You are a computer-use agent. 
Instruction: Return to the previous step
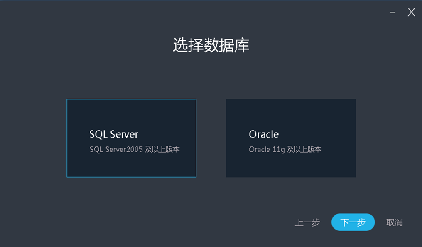click(x=307, y=222)
